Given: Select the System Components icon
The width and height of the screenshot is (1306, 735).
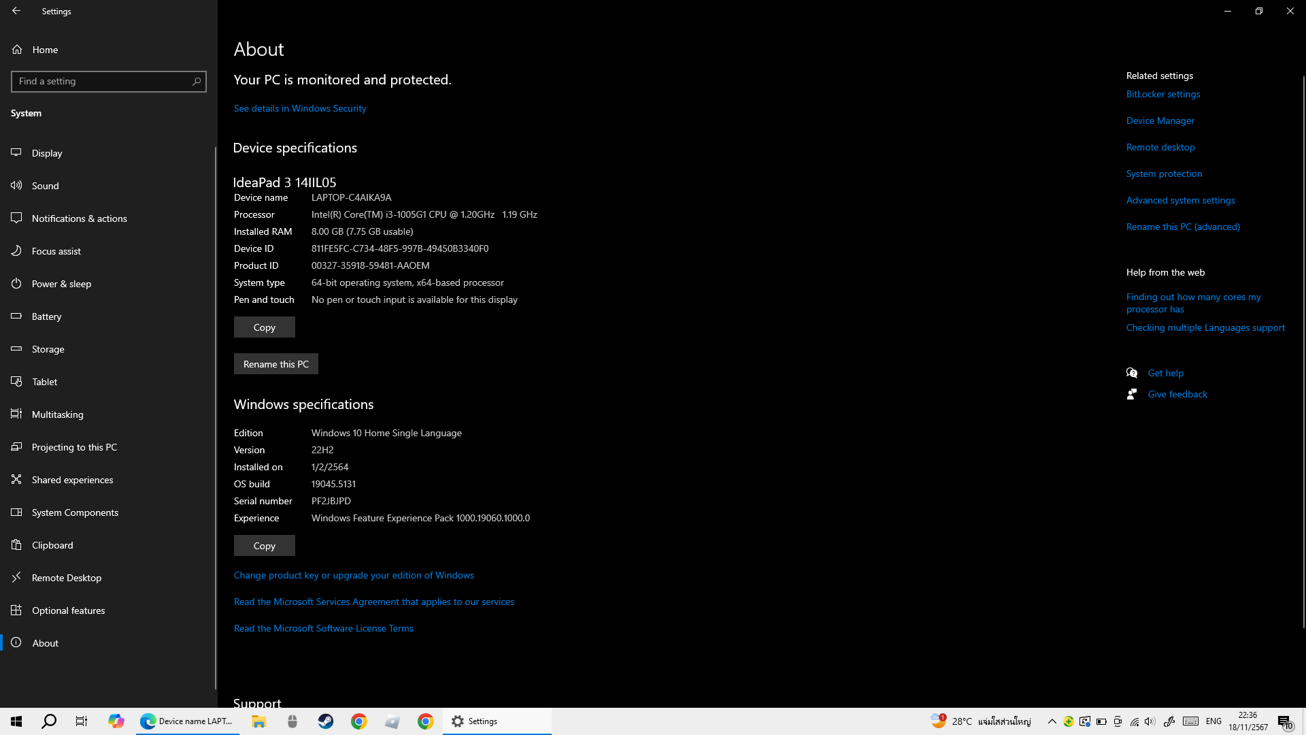Looking at the screenshot, I should (x=16, y=512).
